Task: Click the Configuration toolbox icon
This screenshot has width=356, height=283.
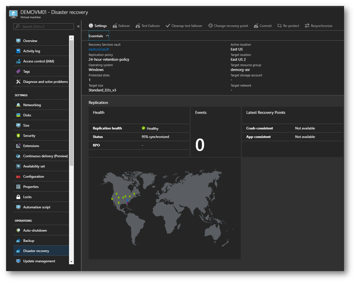Action: pos(18,176)
